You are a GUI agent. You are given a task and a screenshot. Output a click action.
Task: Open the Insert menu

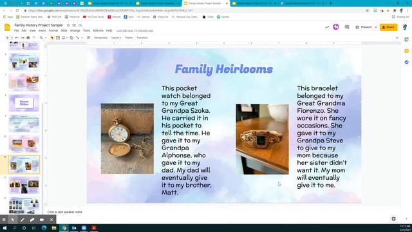42,31
